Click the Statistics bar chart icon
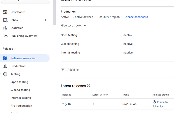The width and height of the screenshot is (174, 113). tap(5, 28)
